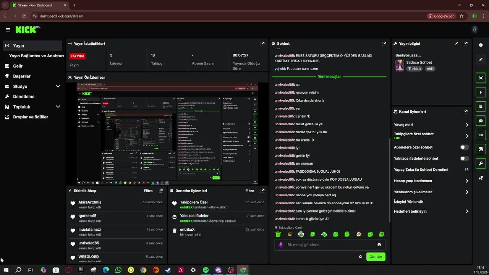Go to Başarılar in the left menu
This screenshot has height=275, width=489.
coord(32,76)
